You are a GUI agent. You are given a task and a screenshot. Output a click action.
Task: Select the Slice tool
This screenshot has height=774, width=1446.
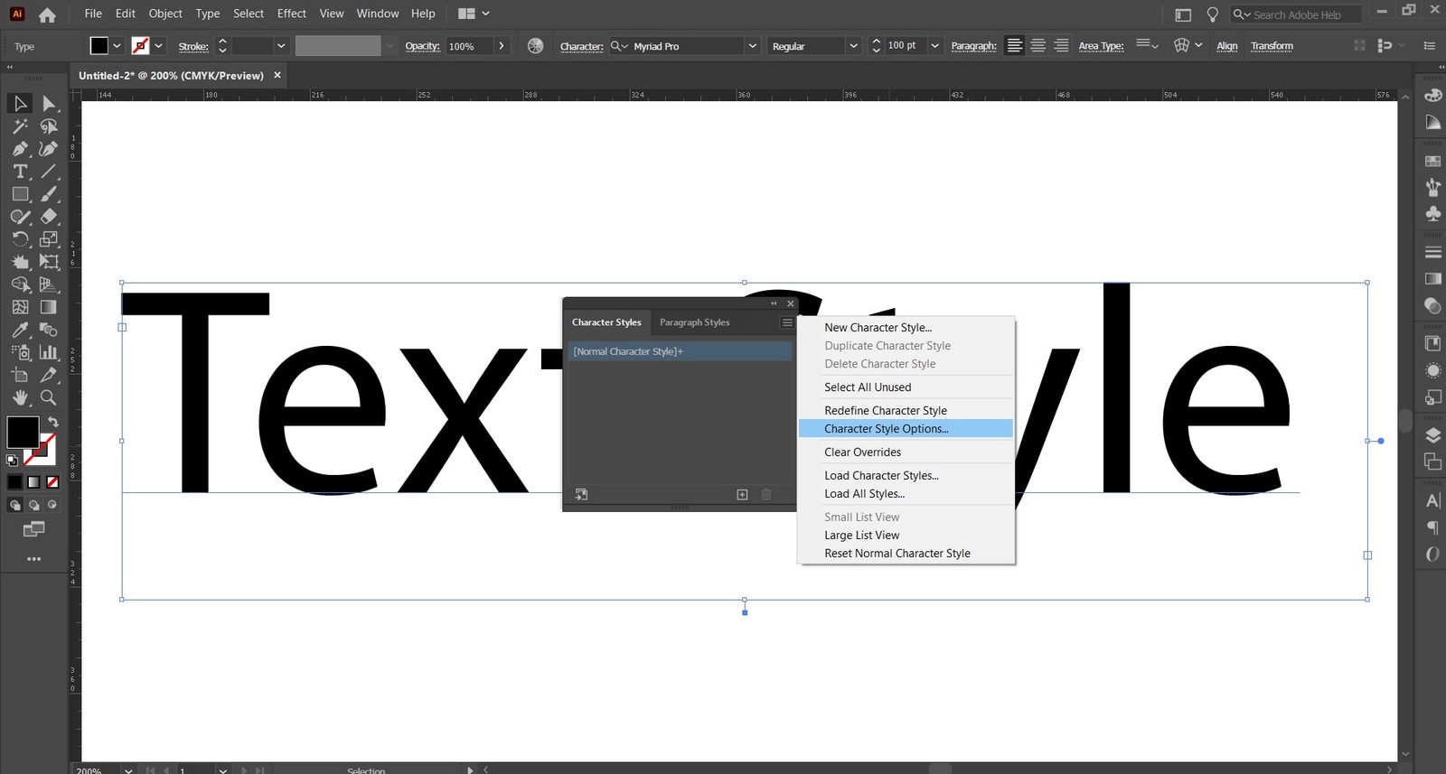(x=49, y=375)
